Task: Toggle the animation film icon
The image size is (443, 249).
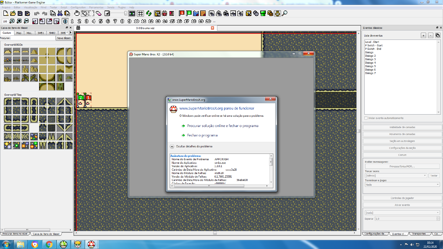Action: pyautogui.click(x=132, y=13)
